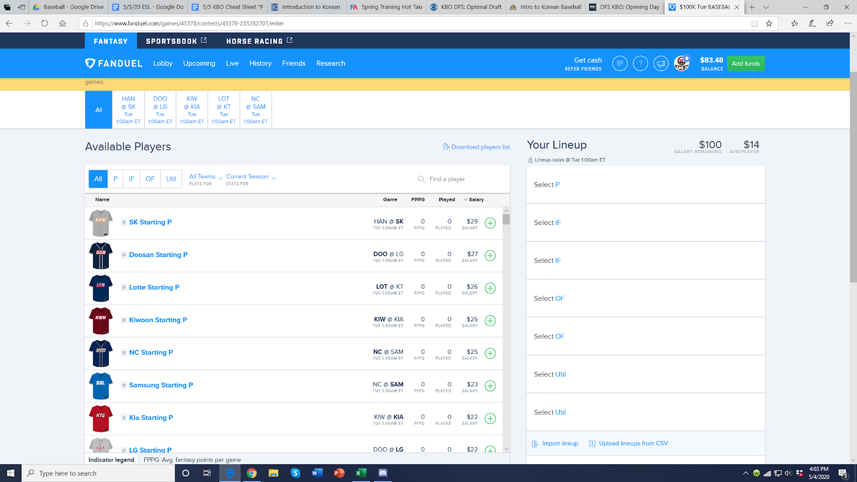Sort players by Salary column
The height and width of the screenshot is (482, 857).
point(474,200)
